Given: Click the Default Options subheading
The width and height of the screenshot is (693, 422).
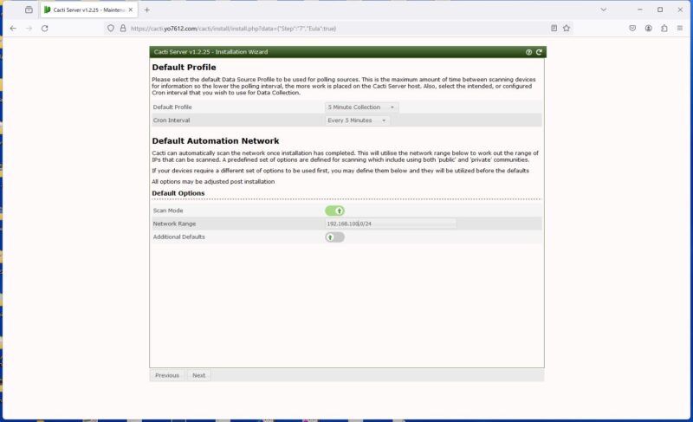Looking at the screenshot, I should pos(178,193).
